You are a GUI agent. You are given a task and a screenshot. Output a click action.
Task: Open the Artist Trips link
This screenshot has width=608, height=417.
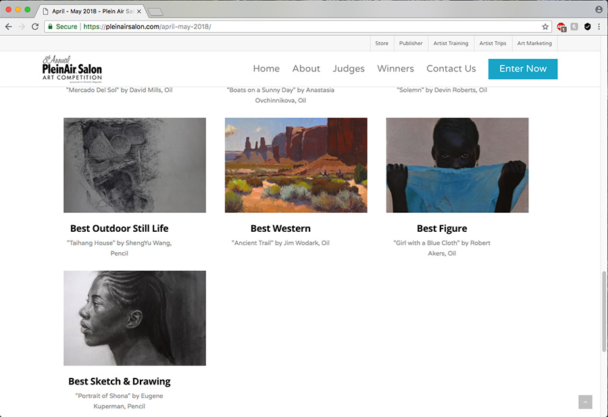[x=492, y=43]
